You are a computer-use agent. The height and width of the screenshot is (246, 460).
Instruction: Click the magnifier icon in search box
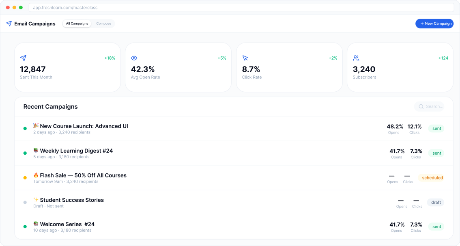click(421, 107)
